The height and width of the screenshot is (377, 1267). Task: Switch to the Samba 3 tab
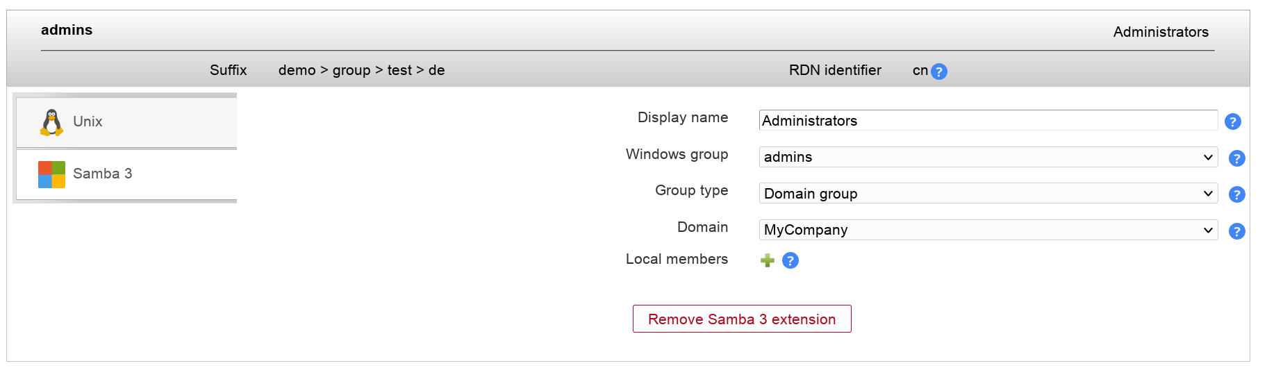pos(102,174)
